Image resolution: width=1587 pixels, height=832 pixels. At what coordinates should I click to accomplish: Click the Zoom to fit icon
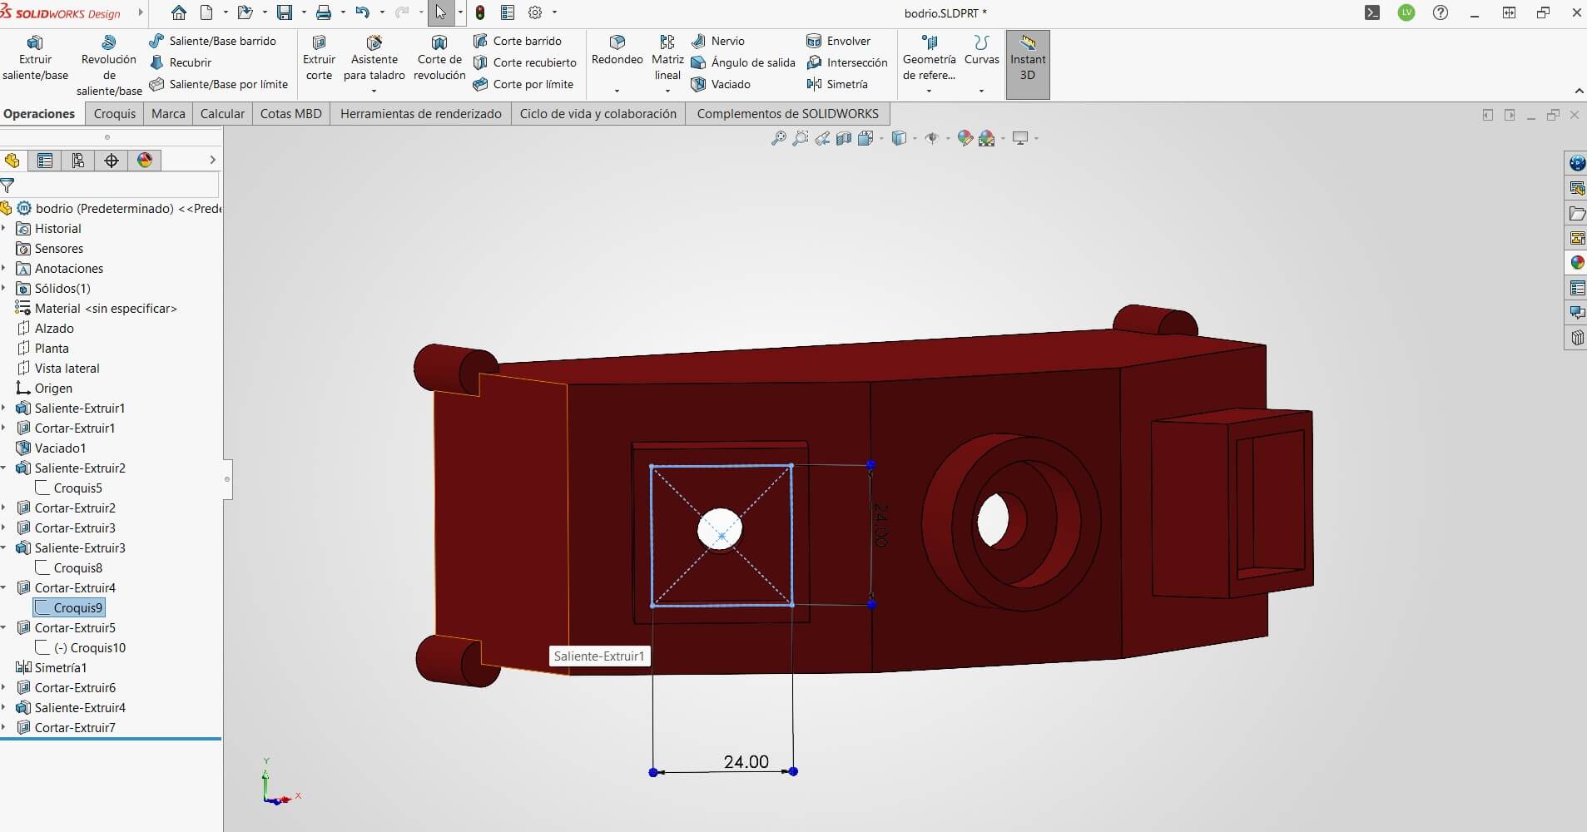779,138
